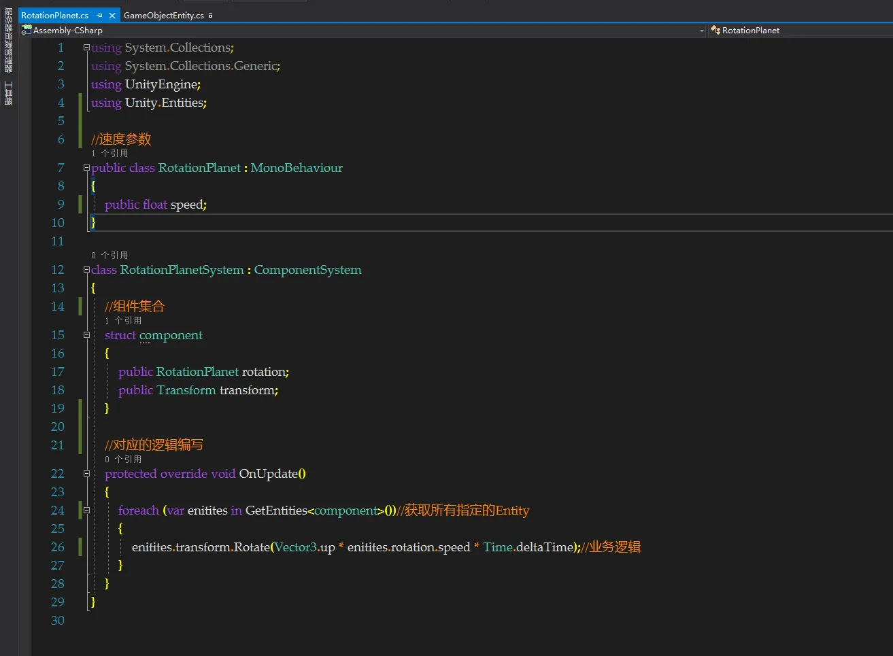Click the speed field on line 9
Image resolution: width=893 pixels, height=656 pixels.
(x=186, y=205)
